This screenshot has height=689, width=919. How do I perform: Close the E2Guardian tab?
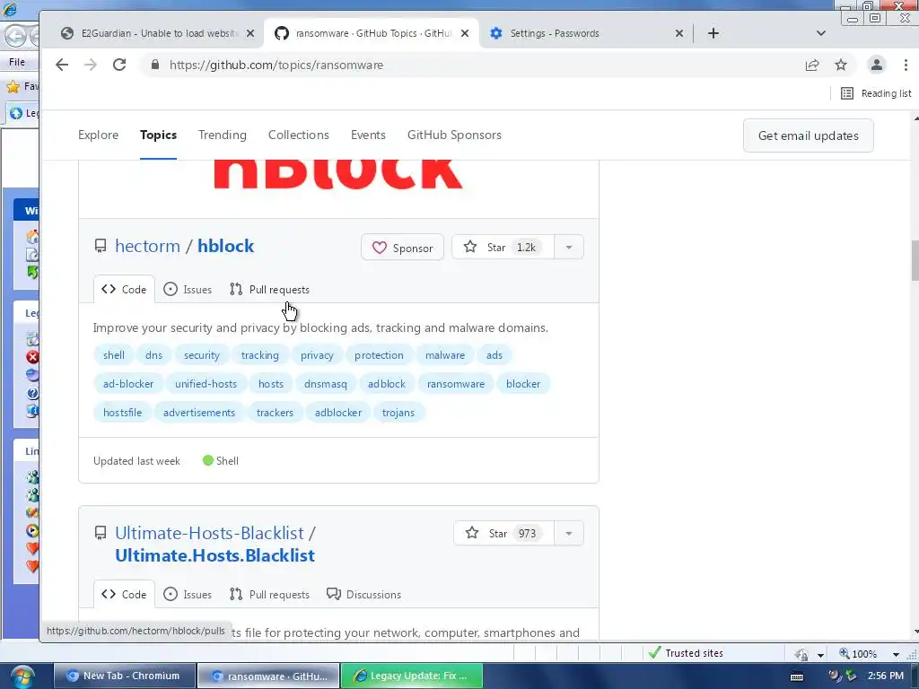coord(250,33)
